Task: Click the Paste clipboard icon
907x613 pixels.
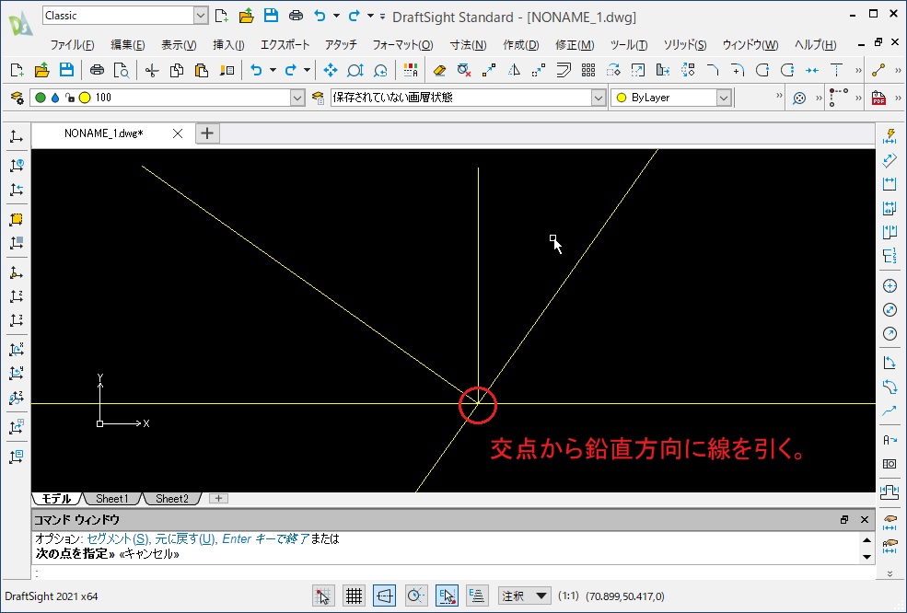Action: (202, 71)
